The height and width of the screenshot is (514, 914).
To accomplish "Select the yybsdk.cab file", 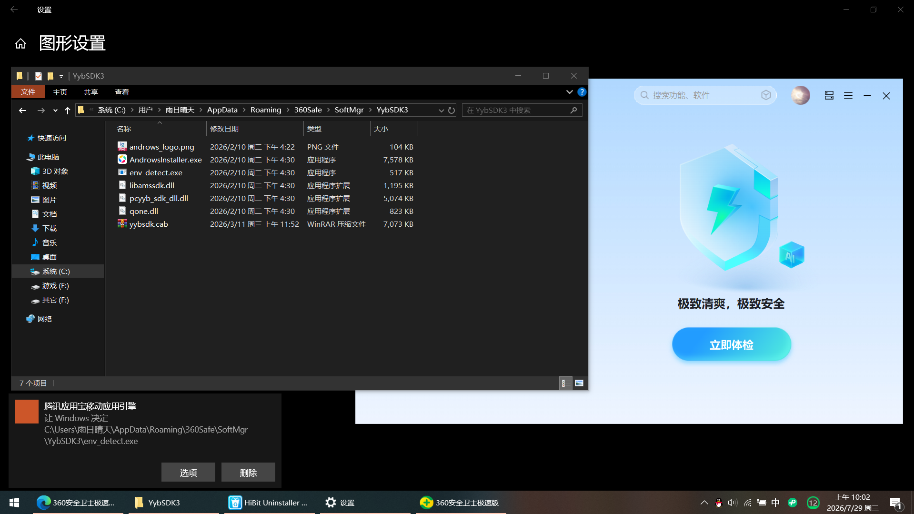I will [x=149, y=224].
